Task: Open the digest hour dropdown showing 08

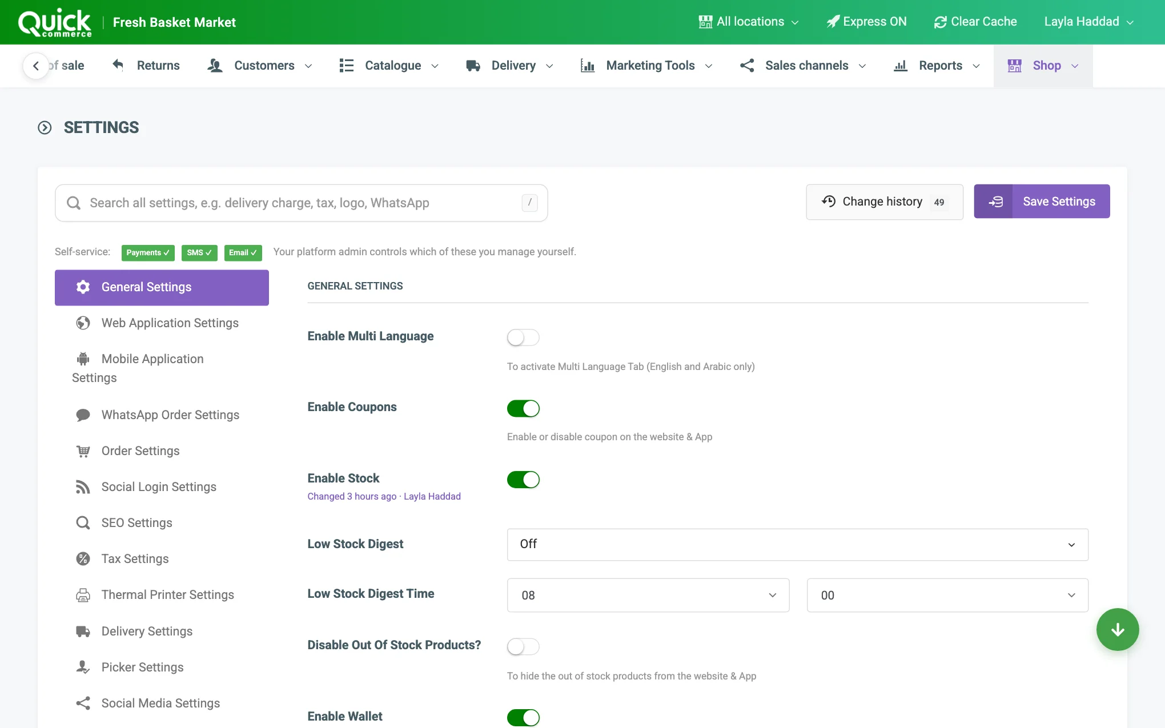Action: [x=648, y=596]
